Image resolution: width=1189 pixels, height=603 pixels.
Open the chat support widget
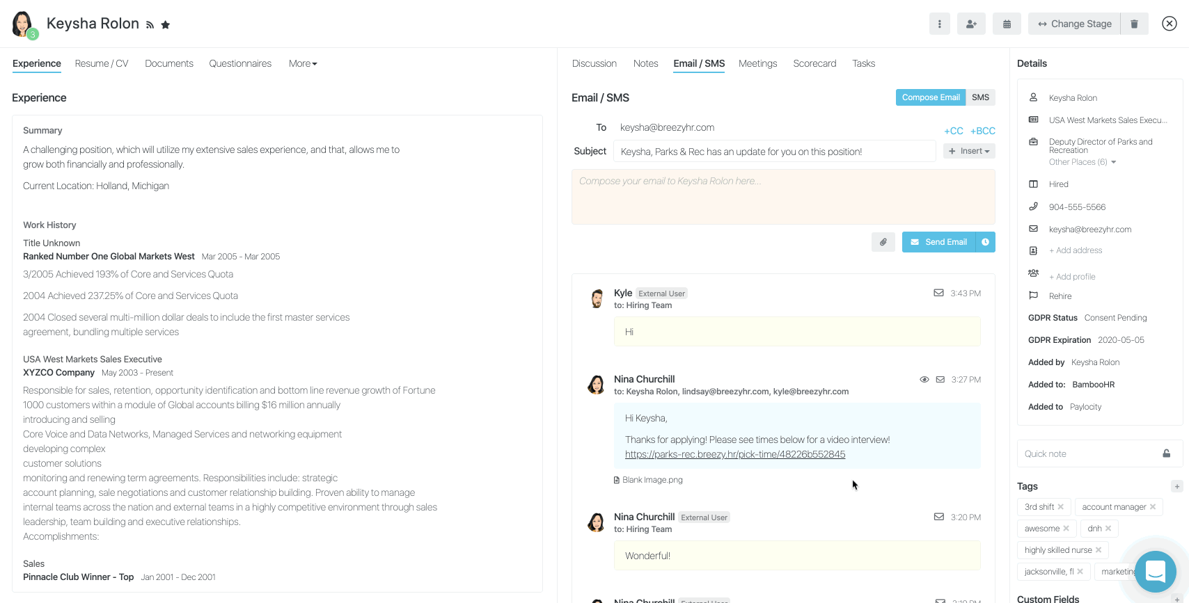pos(1156,571)
